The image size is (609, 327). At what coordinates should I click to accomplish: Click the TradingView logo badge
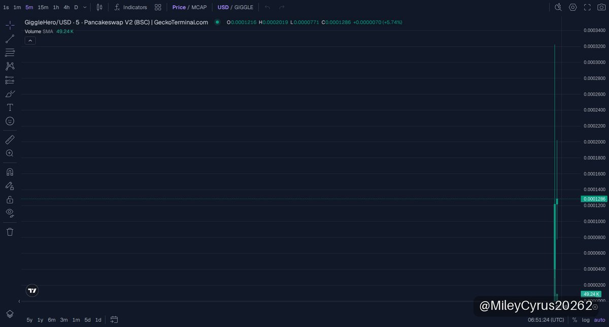[x=32, y=290]
